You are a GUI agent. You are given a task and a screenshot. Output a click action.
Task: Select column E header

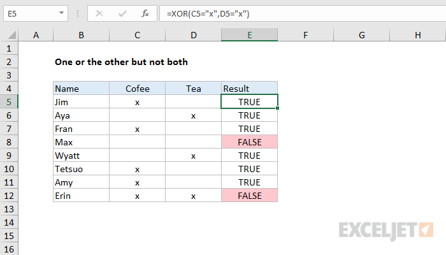250,35
